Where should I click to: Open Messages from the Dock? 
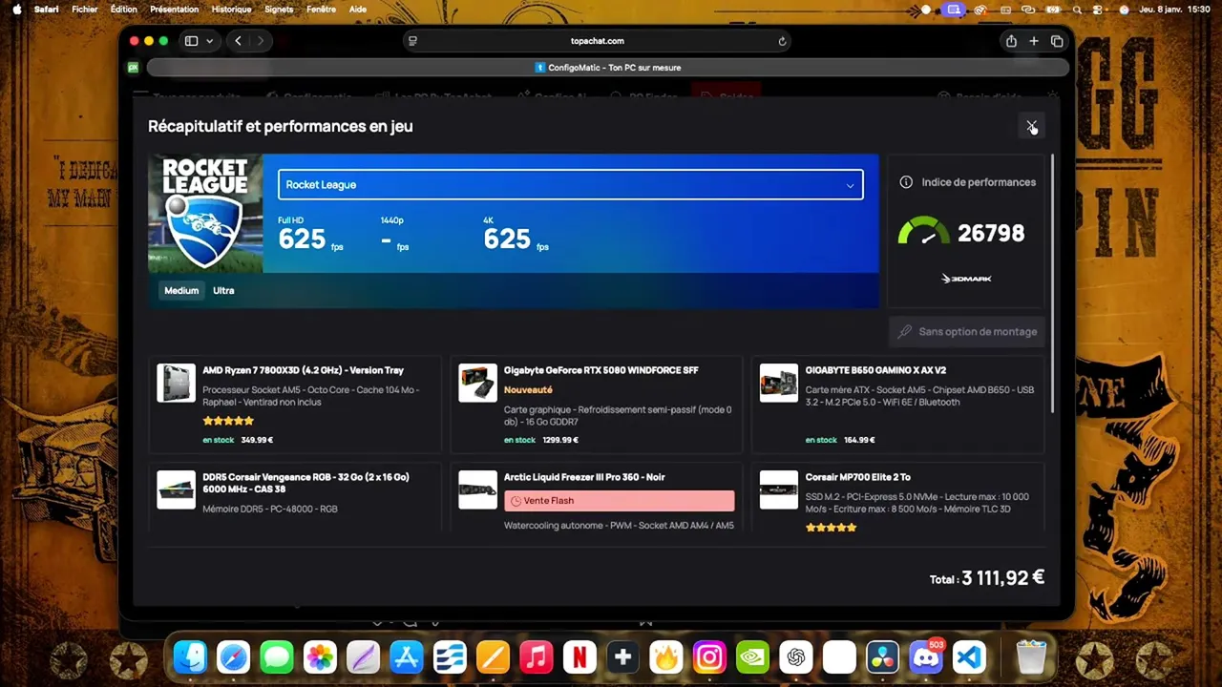[x=277, y=657]
